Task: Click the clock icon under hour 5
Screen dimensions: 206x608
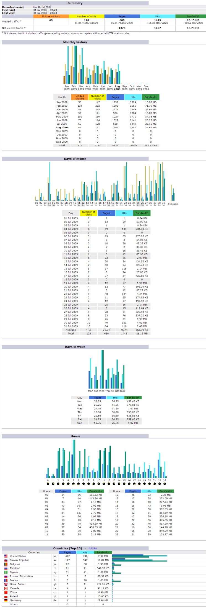Action: point(73,484)
